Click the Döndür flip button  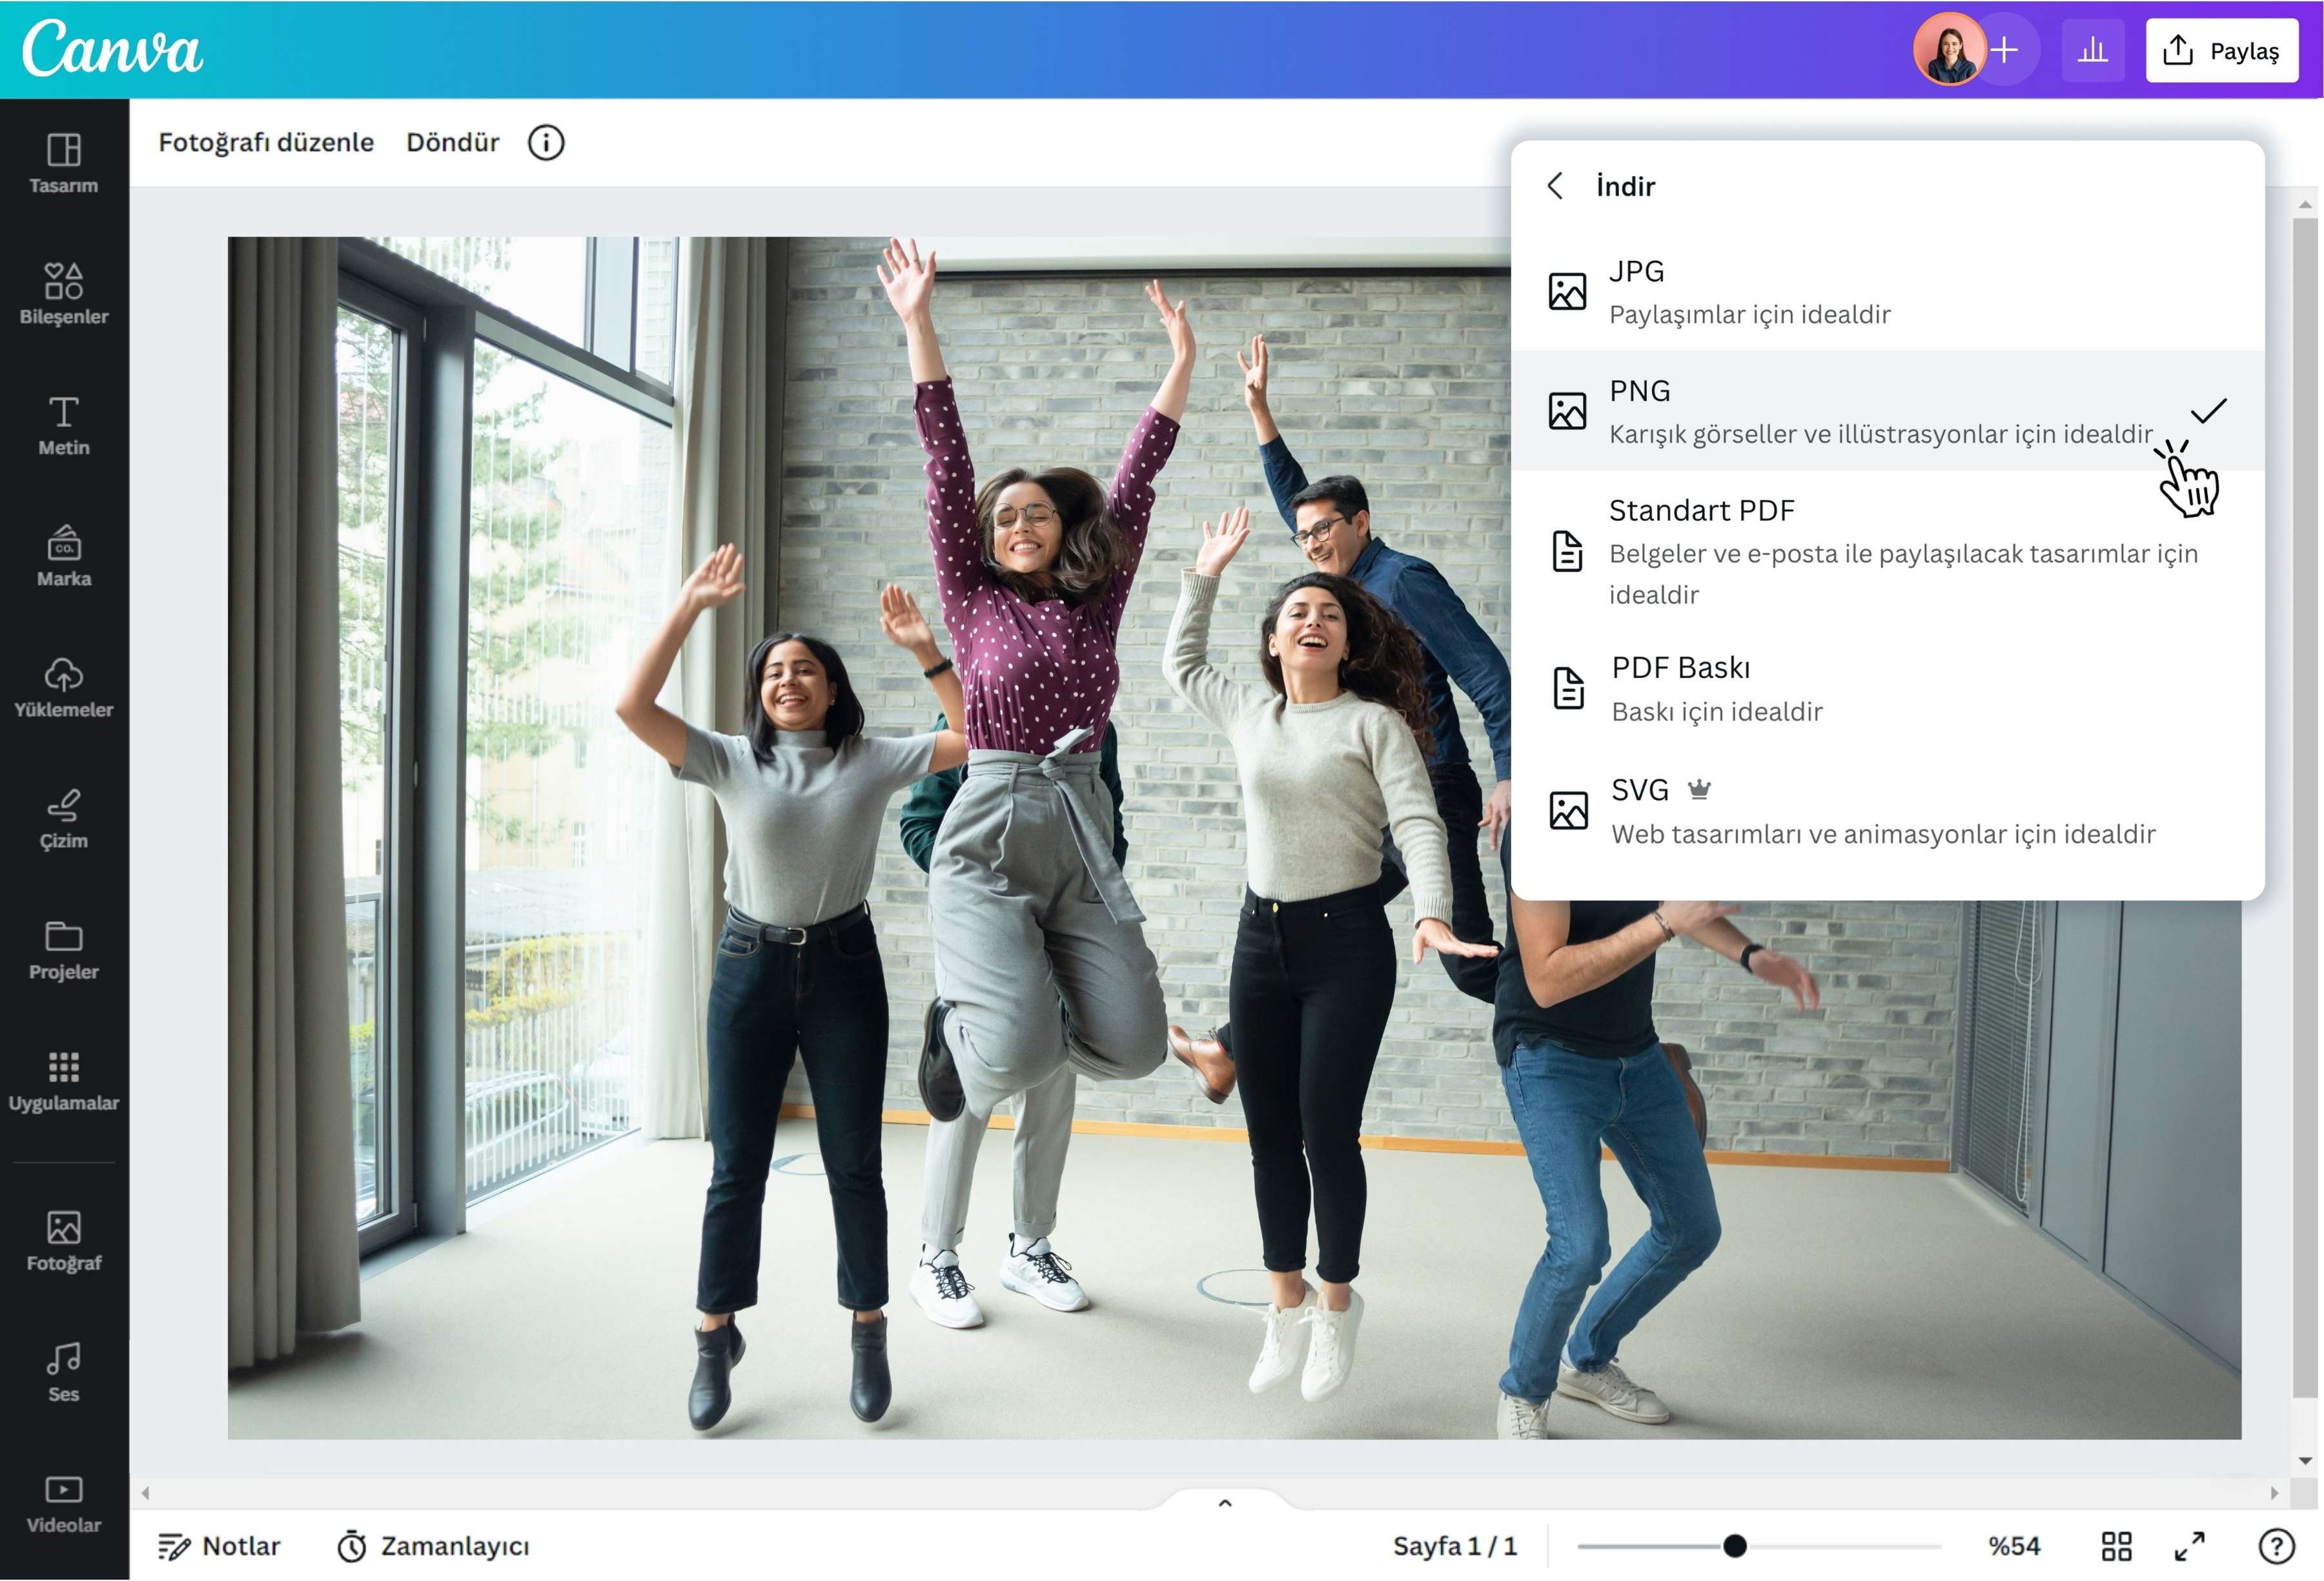point(452,143)
